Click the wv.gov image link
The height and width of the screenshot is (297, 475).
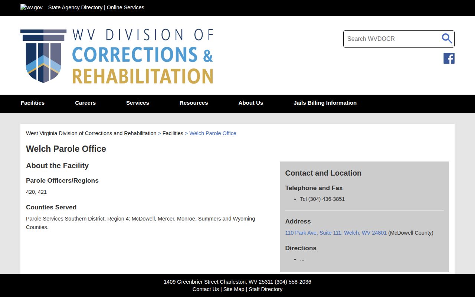point(32,7)
